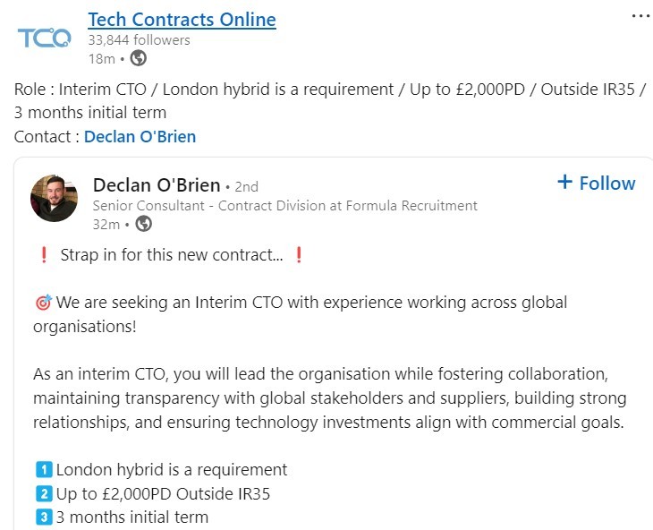This screenshot has width=653, height=530.
Task: Click the first red exclamation mark emoji
Action: click(43, 255)
